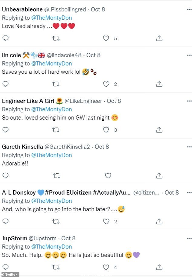Screen dimensions: 192x277
Task: Share Engineer Like A Girl's tweet
Action: [x=159, y=130]
